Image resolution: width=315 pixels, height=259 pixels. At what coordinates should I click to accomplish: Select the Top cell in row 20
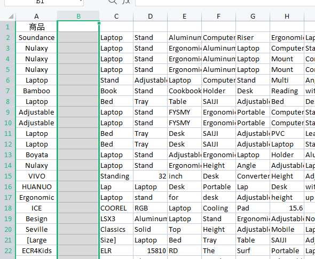184,229
